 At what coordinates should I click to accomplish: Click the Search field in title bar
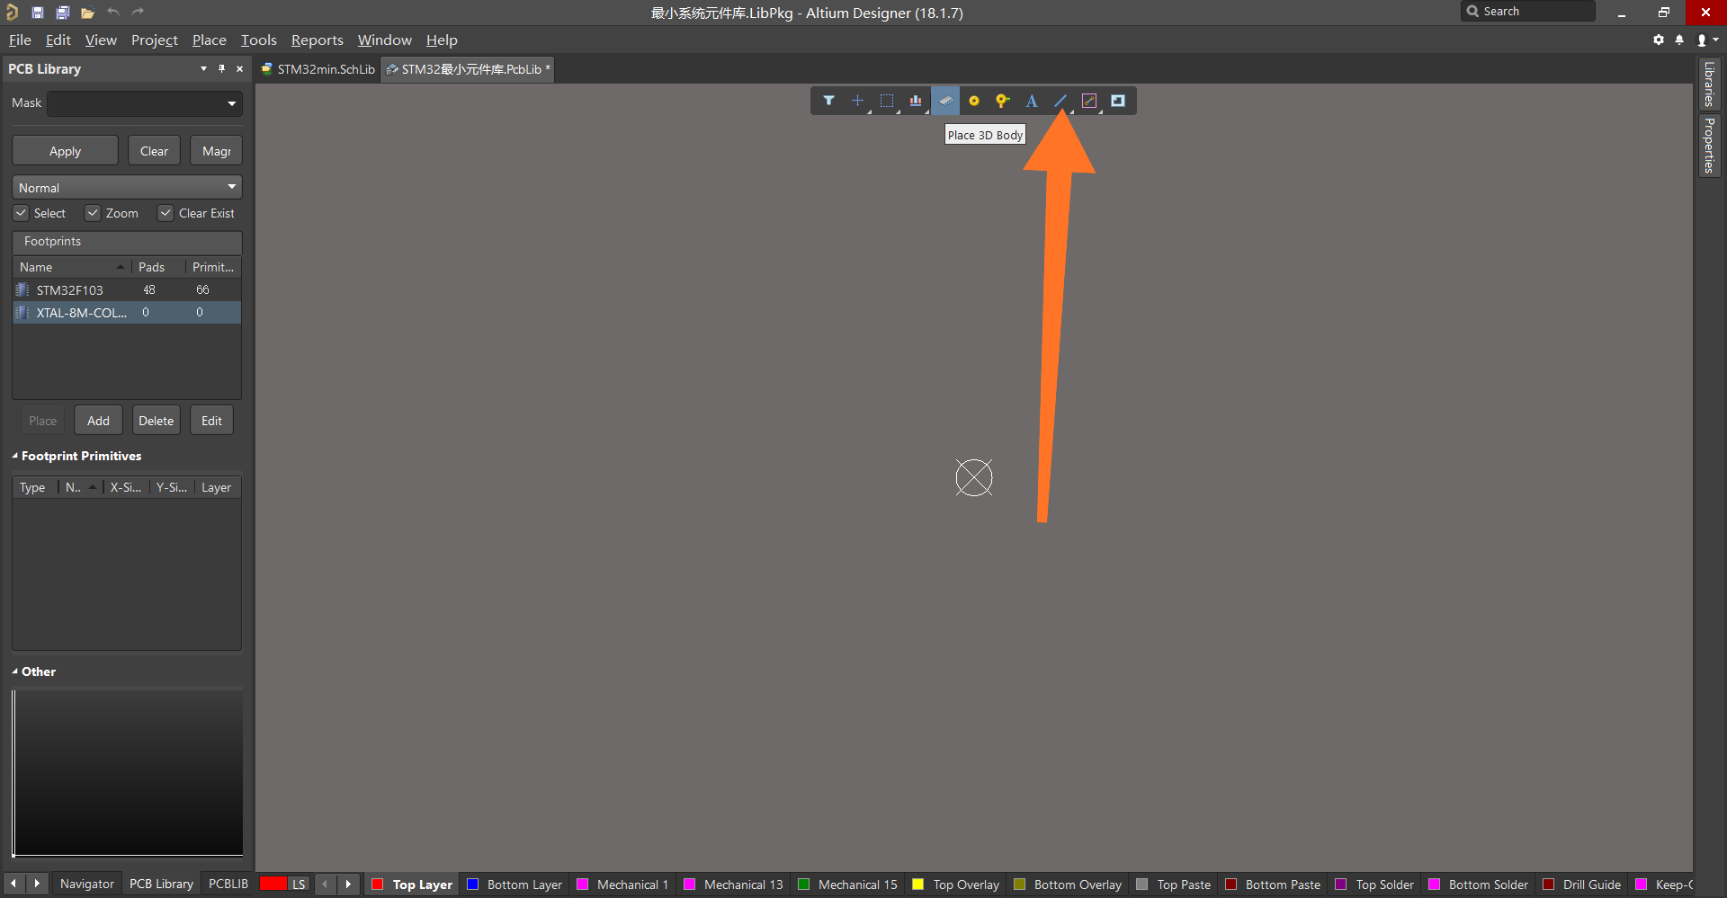point(1527,12)
